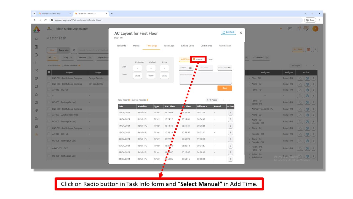Check the AR-009 - Luxuria Trade Hub row

49,115
